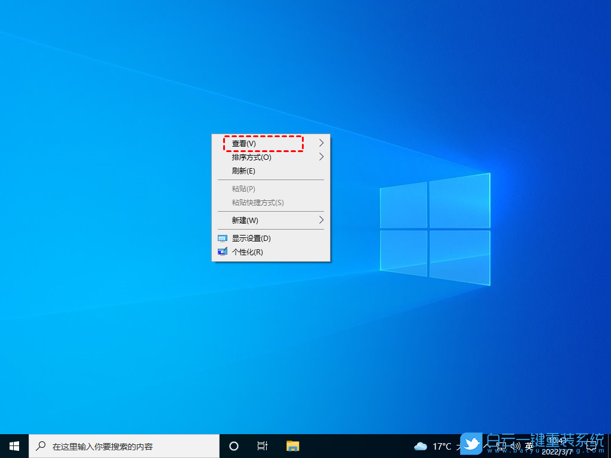Select 刷新(E) from the context menu

[246, 171]
